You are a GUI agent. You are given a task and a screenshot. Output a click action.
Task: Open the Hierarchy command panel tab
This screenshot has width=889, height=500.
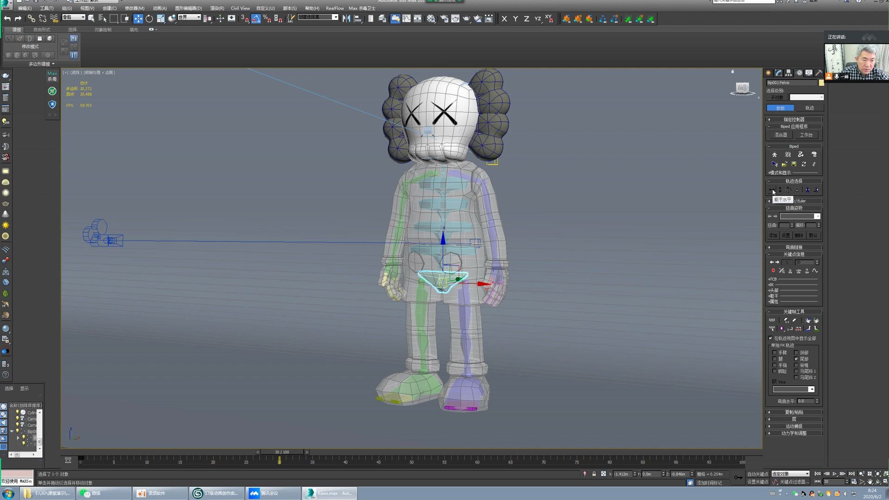click(789, 73)
